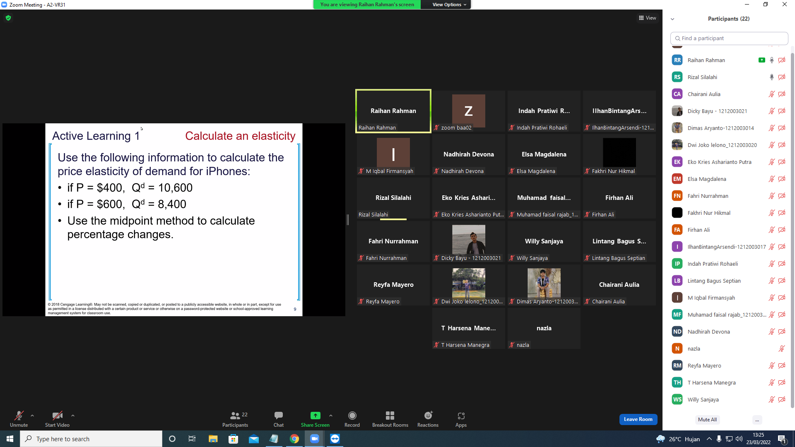Click the Zoom icon in taskbar
The image size is (795, 447).
point(315,439)
